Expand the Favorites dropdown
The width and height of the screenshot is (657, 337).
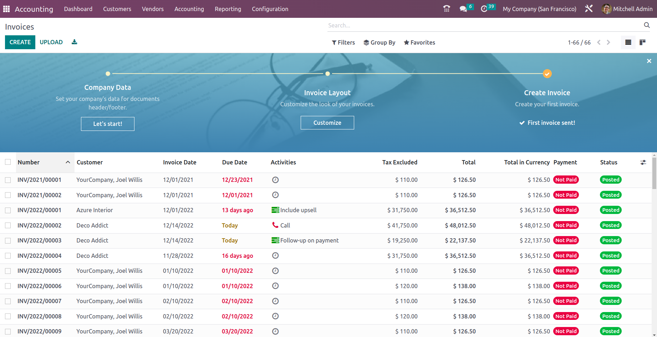click(x=419, y=42)
